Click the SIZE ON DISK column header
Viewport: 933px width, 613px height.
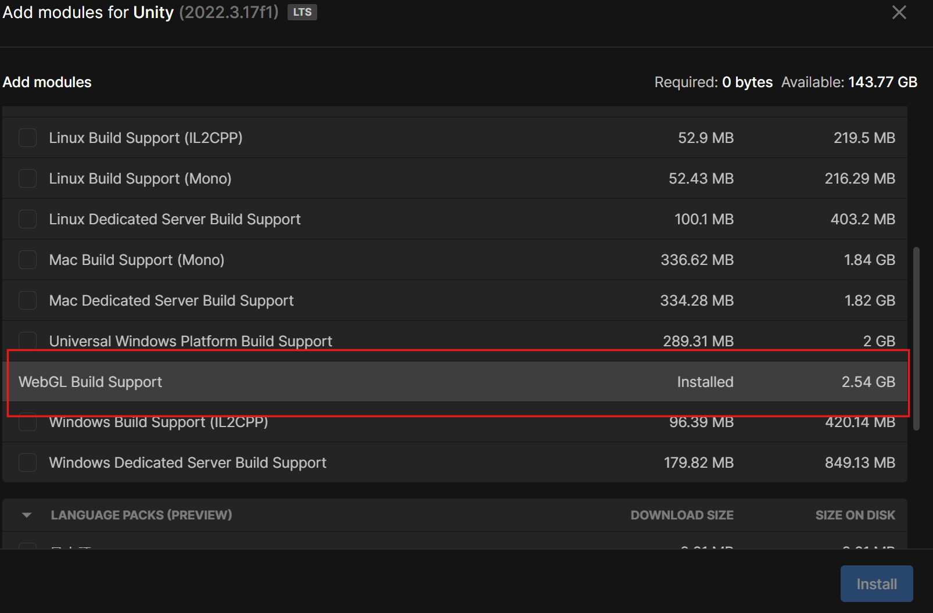point(855,515)
